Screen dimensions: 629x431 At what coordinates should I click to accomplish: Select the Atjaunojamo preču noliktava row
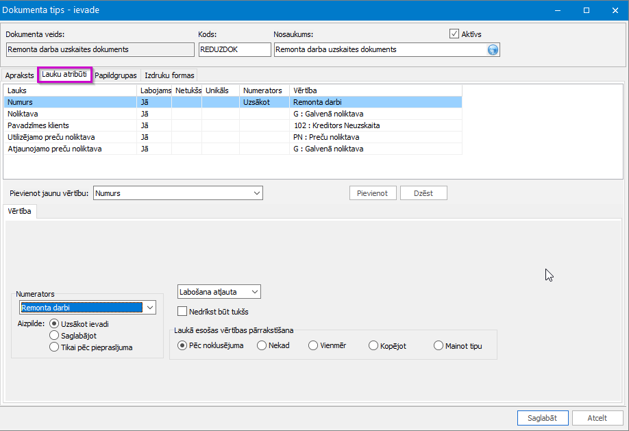click(x=233, y=149)
